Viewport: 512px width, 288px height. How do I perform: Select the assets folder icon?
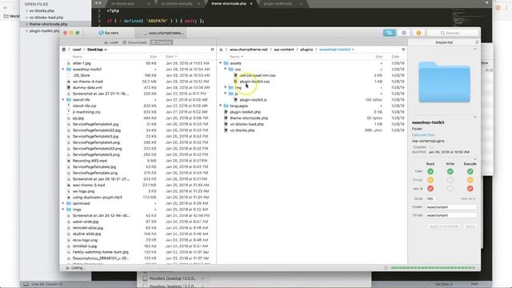pyautogui.click(x=226, y=63)
